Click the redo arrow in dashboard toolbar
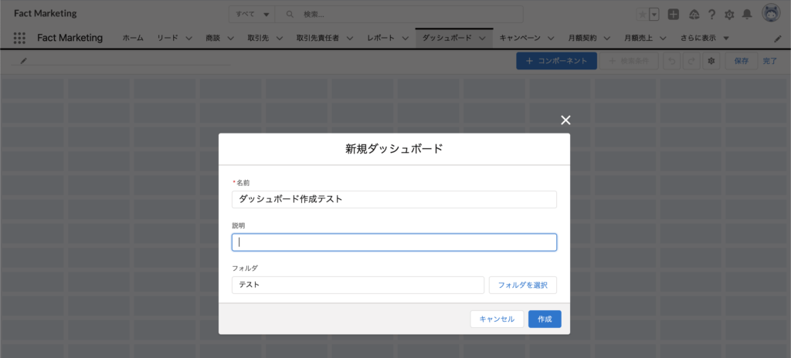This screenshot has height=358, width=791. [691, 61]
